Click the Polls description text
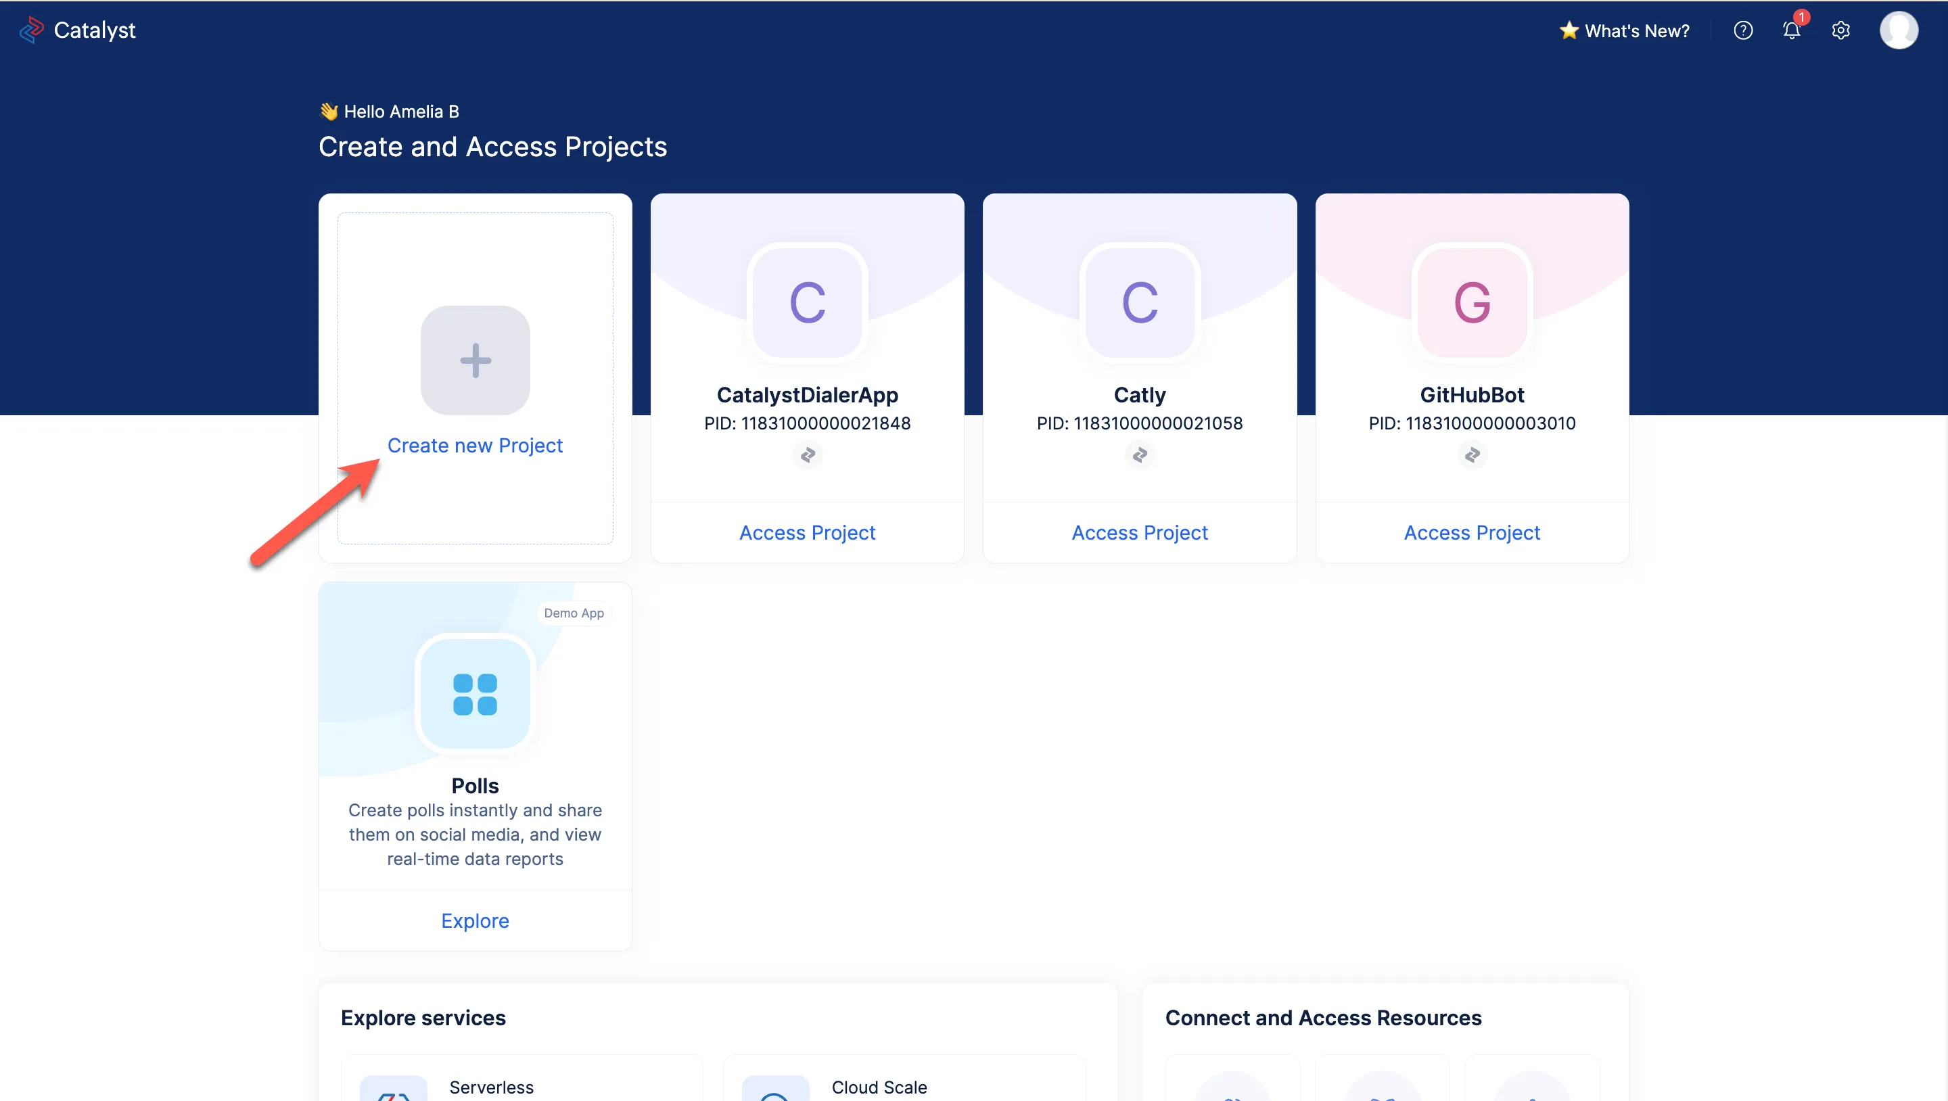The image size is (1948, 1101). click(475, 835)
